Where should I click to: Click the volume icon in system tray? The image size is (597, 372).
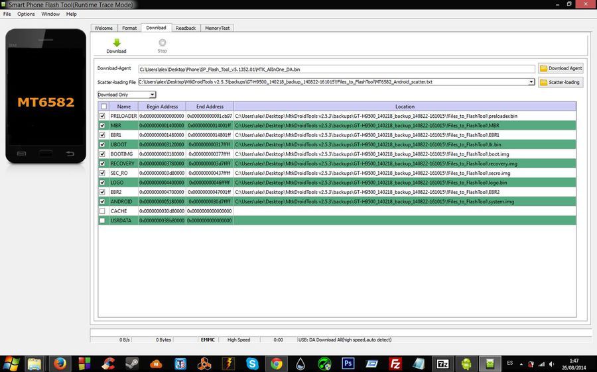pyautogui.click(x=552, y=364)
